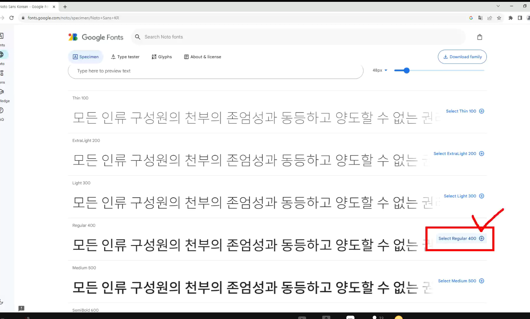Click the Light 300 style label

tap(81, 183)
